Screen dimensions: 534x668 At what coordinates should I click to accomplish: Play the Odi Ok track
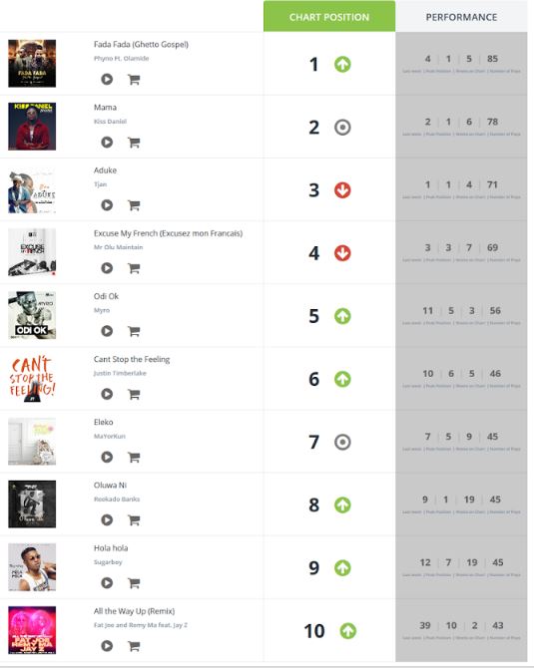click(107, 331)
